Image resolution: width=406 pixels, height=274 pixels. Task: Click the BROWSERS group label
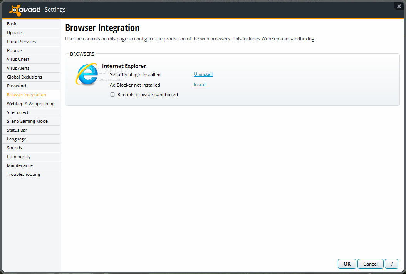tap(82, 54)
